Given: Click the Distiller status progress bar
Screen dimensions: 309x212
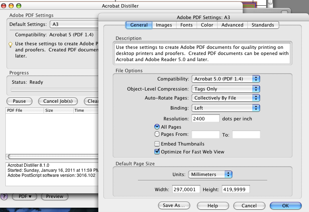Looking at the screenshot, I should pyautogui.click(x=55, y=90).
